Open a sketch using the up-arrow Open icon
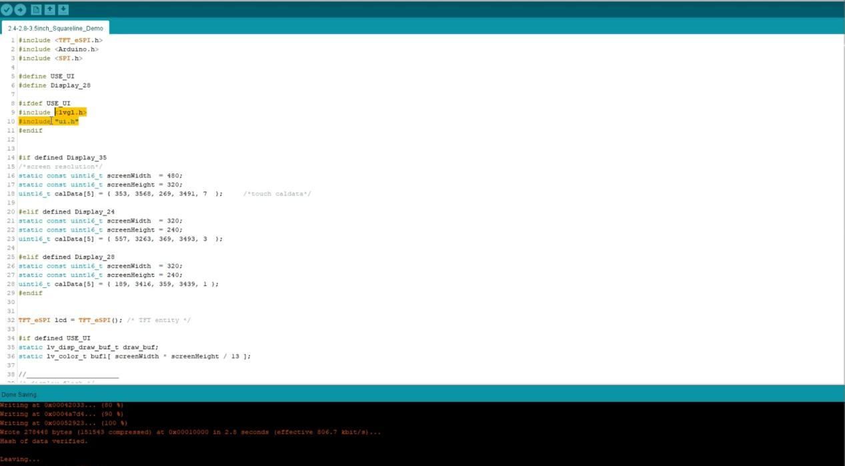Viewport: 845px width, 466px height. click(49, 9)
